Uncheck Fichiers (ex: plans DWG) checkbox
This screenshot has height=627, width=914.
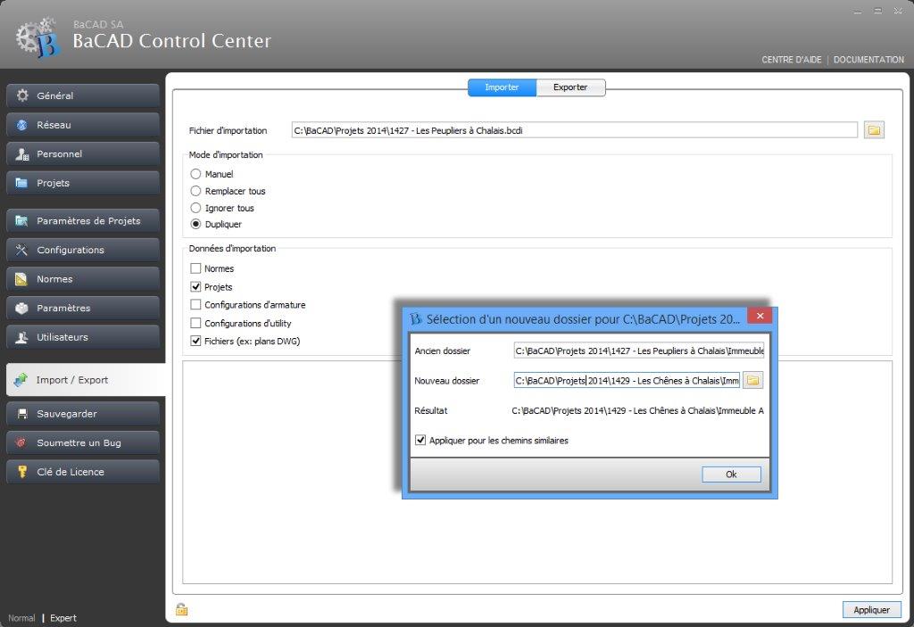[195, 341]
